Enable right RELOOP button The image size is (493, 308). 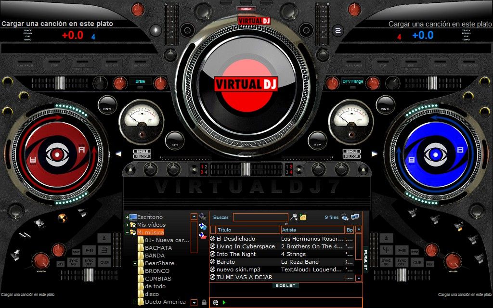(351, 156)
